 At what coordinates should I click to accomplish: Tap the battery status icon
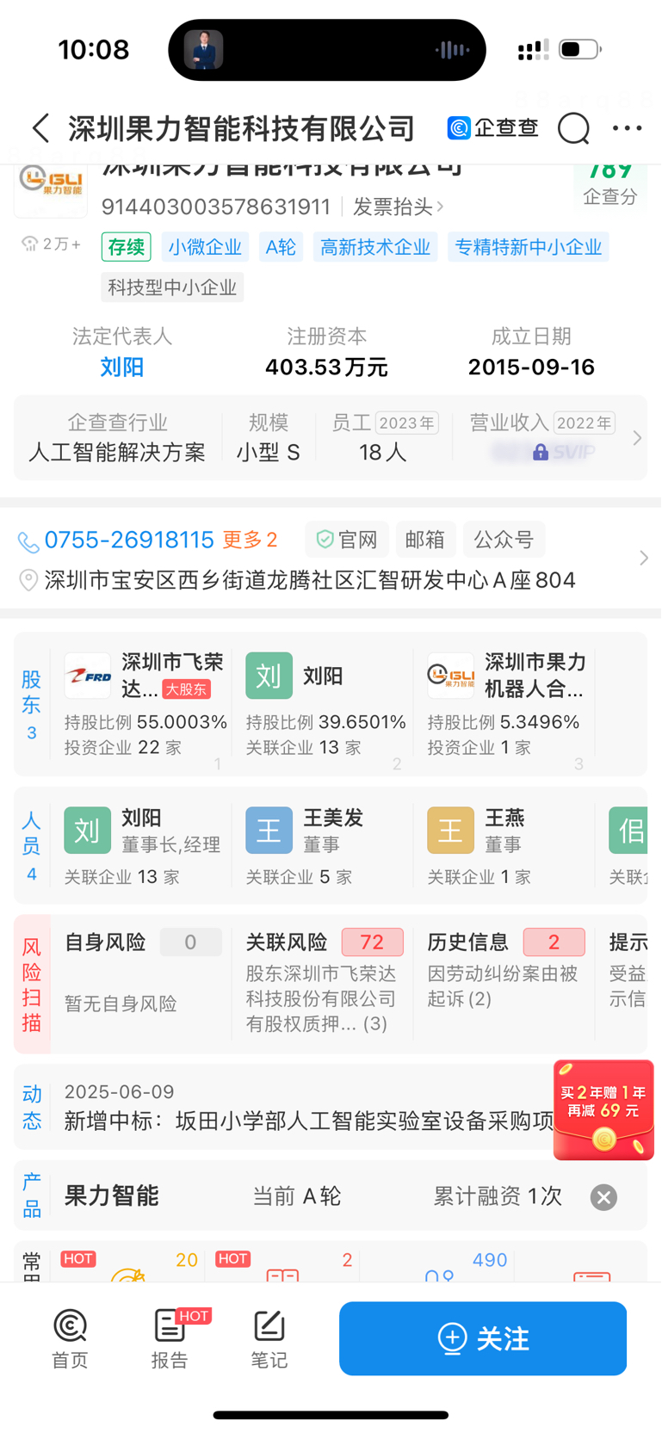579,49
